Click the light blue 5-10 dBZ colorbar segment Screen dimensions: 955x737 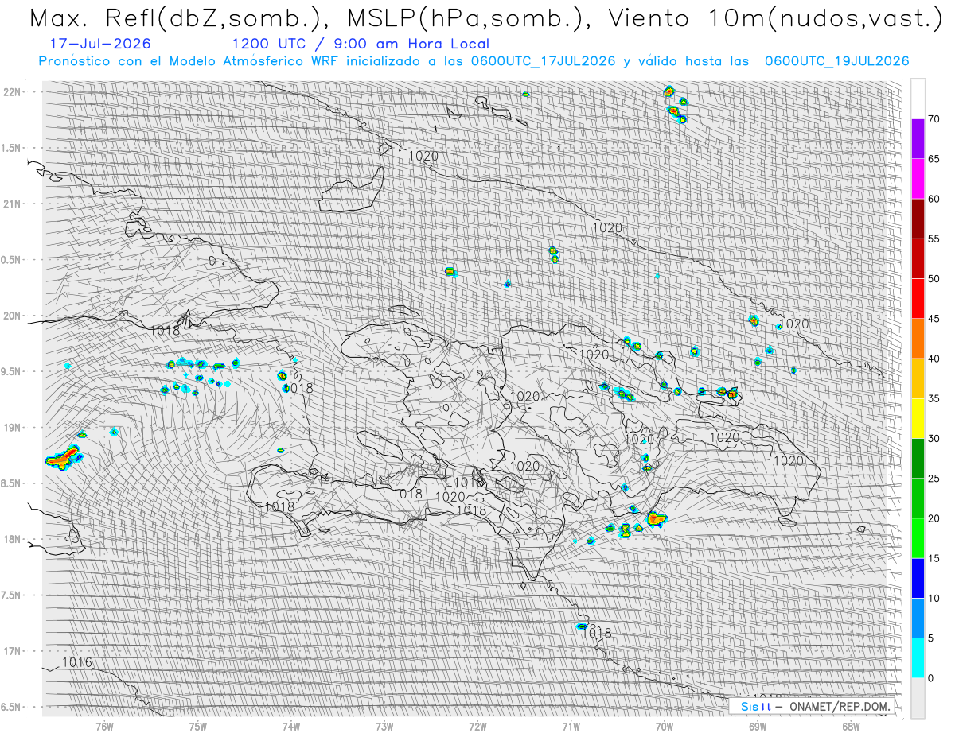[918, 618]
